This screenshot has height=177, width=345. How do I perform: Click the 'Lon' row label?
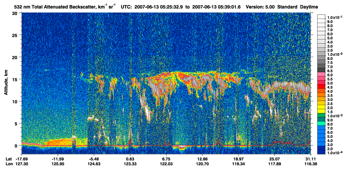9,164
